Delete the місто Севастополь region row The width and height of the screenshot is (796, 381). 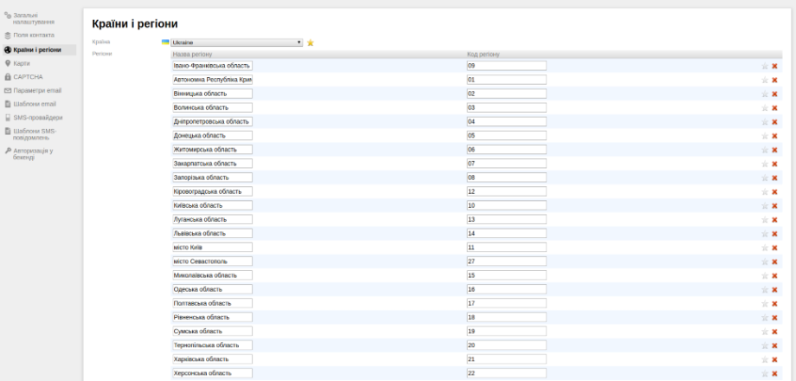(774, 262)
